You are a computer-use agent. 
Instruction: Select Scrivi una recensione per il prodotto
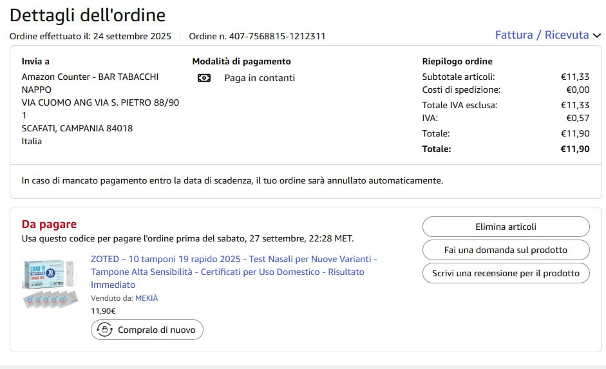(x=506, y=273)
